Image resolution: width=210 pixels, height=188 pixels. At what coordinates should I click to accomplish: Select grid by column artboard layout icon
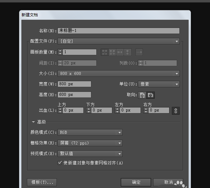[112, 52]
